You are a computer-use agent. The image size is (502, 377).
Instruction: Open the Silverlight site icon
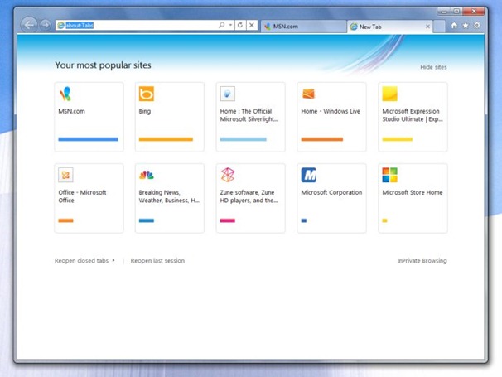227,94
